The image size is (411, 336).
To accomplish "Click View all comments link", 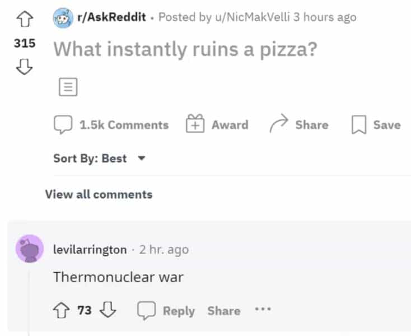I will [x=99, y=194].
